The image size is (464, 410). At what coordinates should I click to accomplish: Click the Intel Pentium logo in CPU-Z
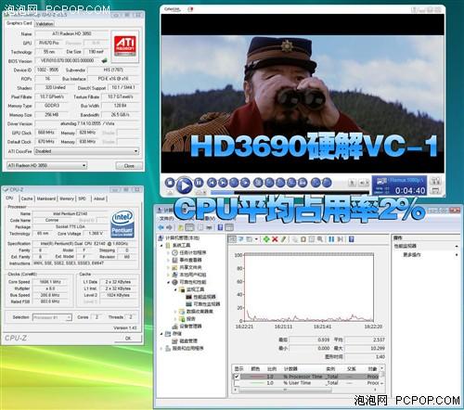pos(122,224)
